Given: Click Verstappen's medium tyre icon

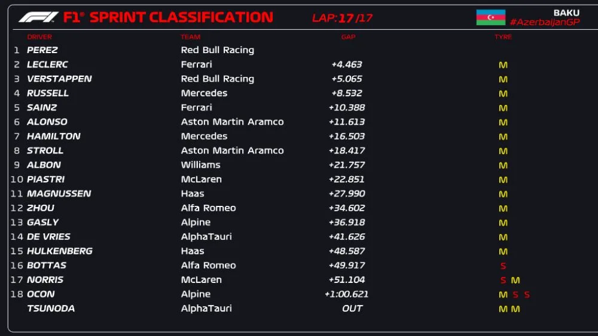Looking at the screenshot, I should tap(503, 79).
